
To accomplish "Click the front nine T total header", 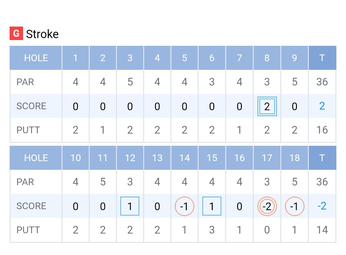I will [322, 58].
